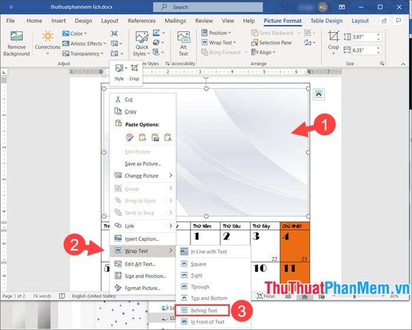Open the Design tab

pyautogui.click(x=84, y=21)
